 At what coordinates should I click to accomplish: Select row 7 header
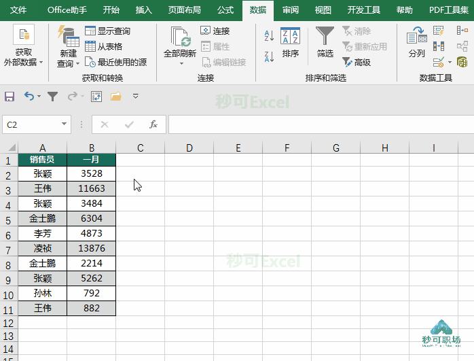[8, 250]
